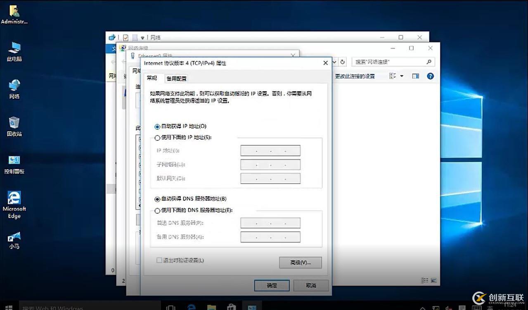The image size is (528, 310).
Task: Switch to the 备用配置 tab
Action: point(176,79)
